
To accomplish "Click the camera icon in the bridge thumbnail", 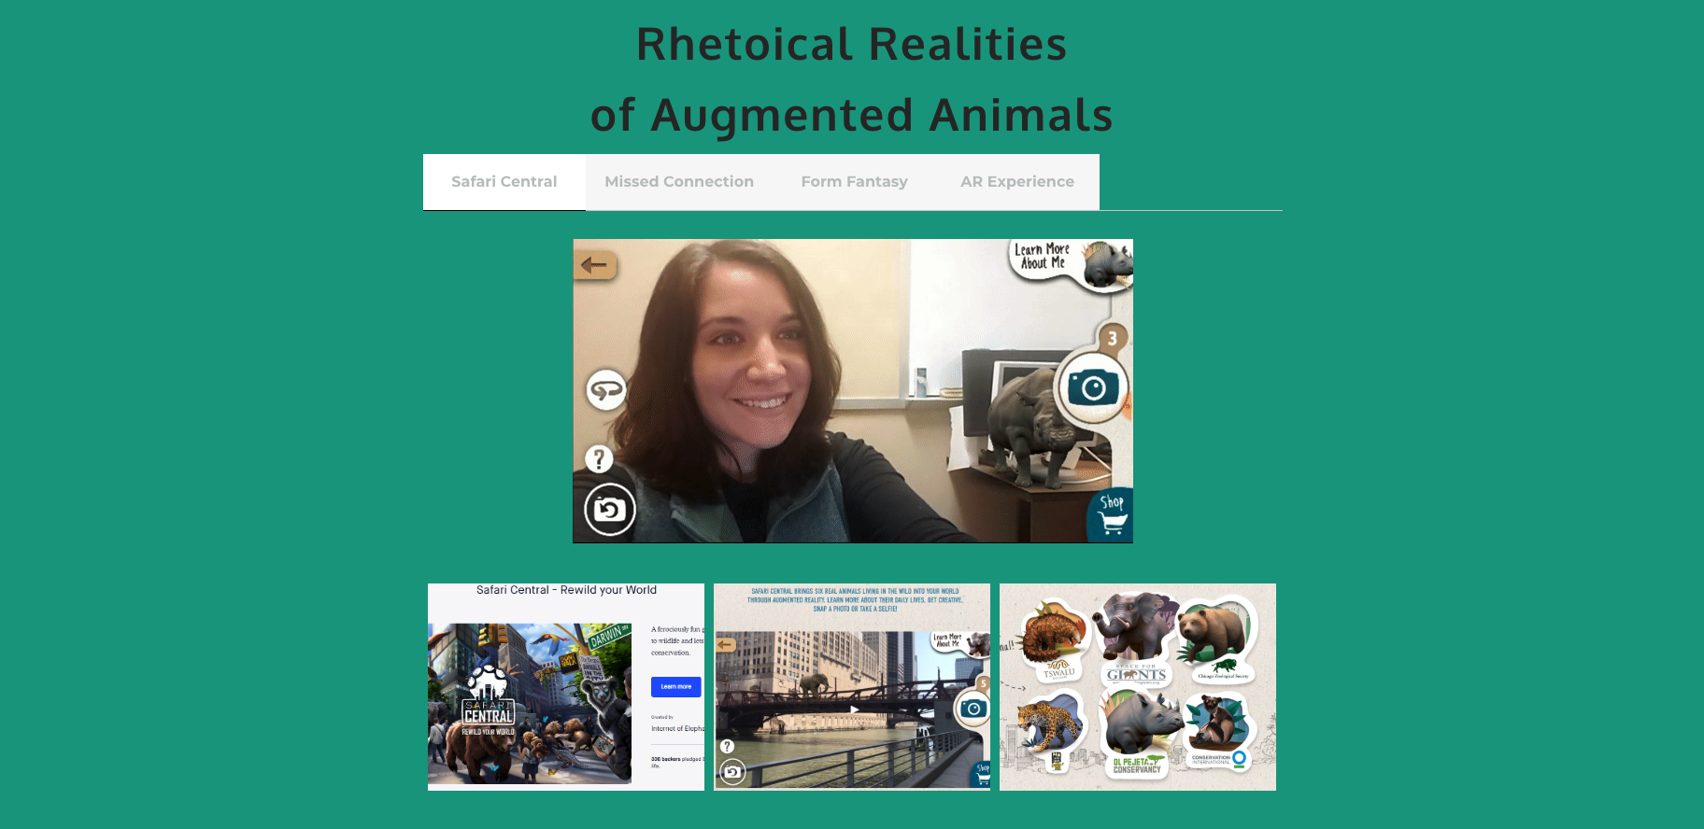I will click(973, 709).
